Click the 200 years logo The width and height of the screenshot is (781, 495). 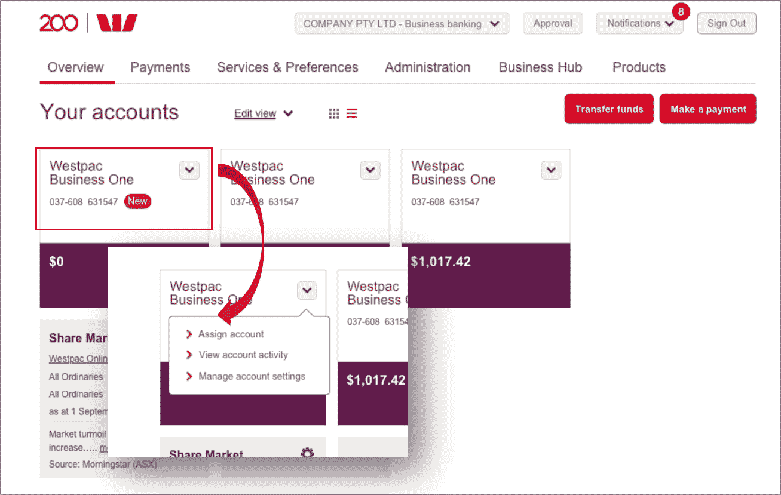[59, 23]
